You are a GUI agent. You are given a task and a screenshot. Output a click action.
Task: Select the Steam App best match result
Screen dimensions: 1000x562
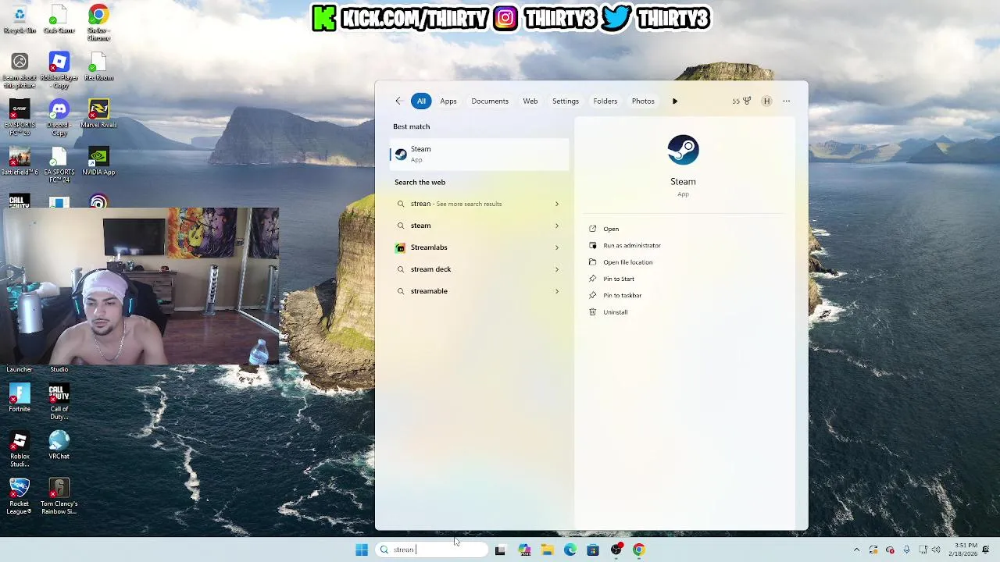click(480, 154)
